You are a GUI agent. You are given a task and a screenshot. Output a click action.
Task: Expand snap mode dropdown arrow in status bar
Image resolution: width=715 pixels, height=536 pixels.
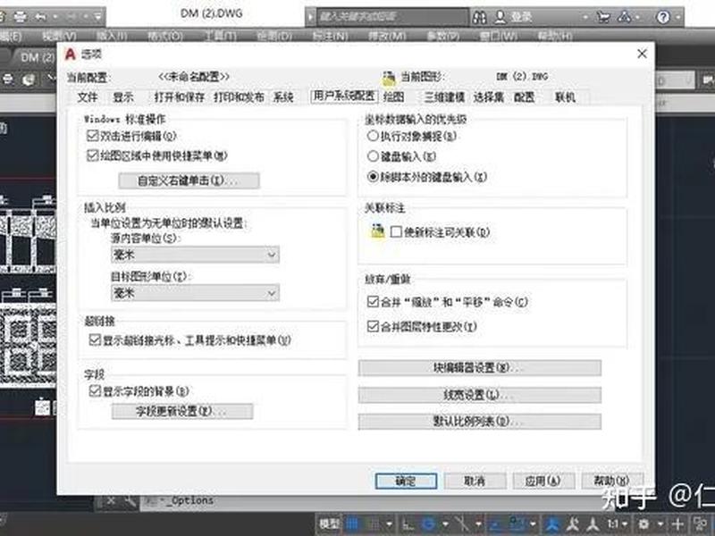pos(389,524)
